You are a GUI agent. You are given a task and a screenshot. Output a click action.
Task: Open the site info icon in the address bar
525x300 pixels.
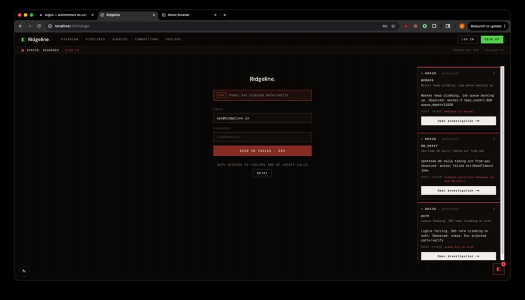[x=50, y=26]
